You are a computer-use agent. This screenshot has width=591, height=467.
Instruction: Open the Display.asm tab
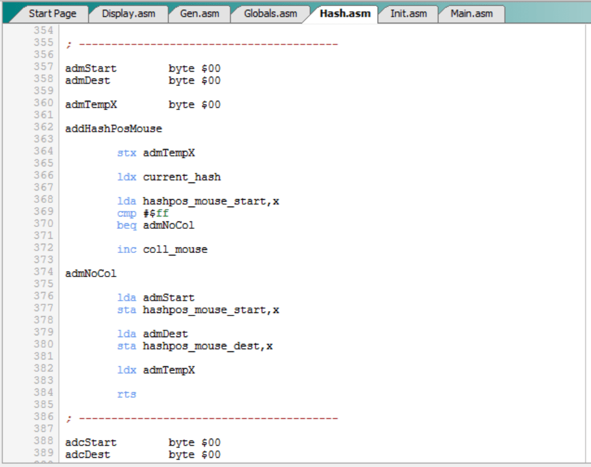click(x=128, y=14)
